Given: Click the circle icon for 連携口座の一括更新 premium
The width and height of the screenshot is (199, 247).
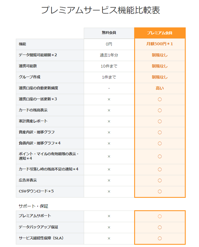Looking at the screenshot, I should pos(160,99).
